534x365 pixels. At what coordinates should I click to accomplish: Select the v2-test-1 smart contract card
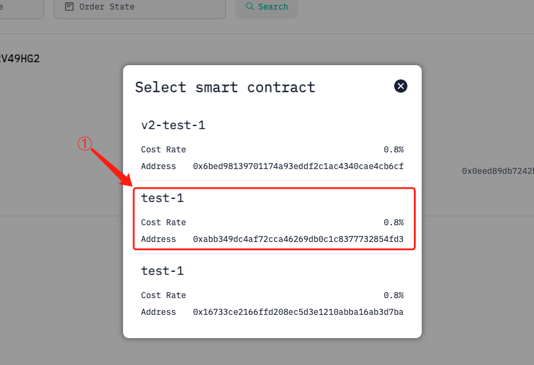pyautogui.click(x=273, y=145)
